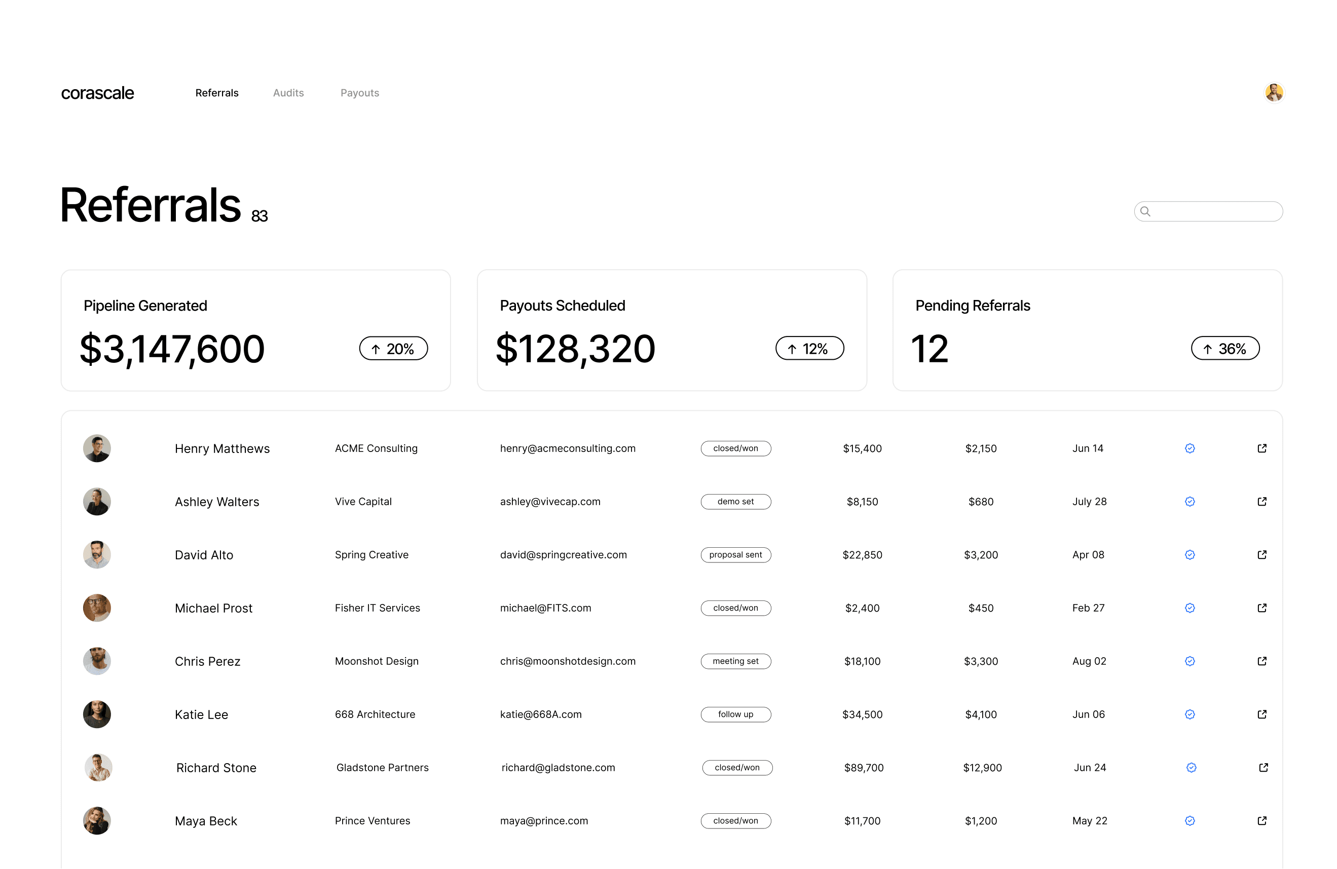
Task: Open external link for Michael Prost
Action: coord(1261,608)
